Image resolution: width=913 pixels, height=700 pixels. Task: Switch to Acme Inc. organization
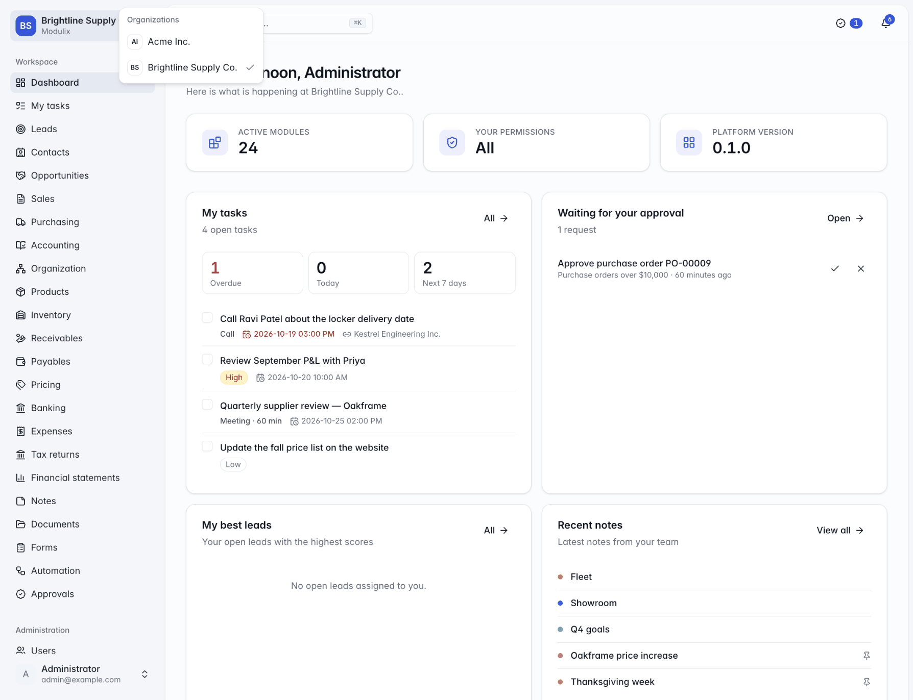[x=191, y=42]
